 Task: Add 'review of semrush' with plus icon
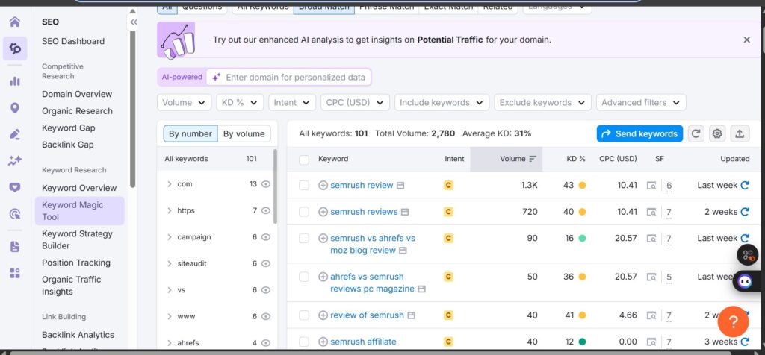point(323,315)
